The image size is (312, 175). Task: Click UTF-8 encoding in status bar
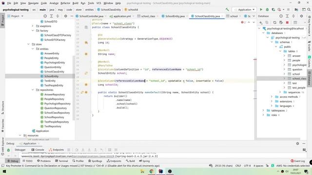(247, 166)
